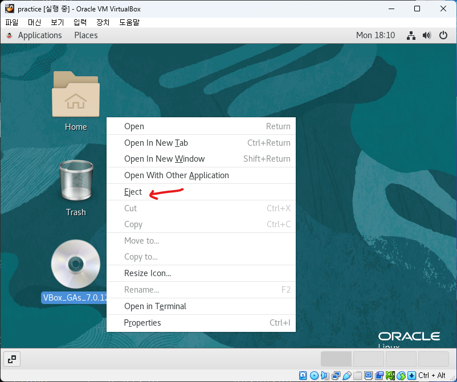Open the Applications menu
This screenshot has height=382, width=457.
click(x=40, y=35)
